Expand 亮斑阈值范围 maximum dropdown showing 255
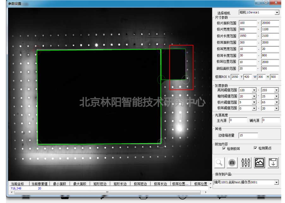 276,90
